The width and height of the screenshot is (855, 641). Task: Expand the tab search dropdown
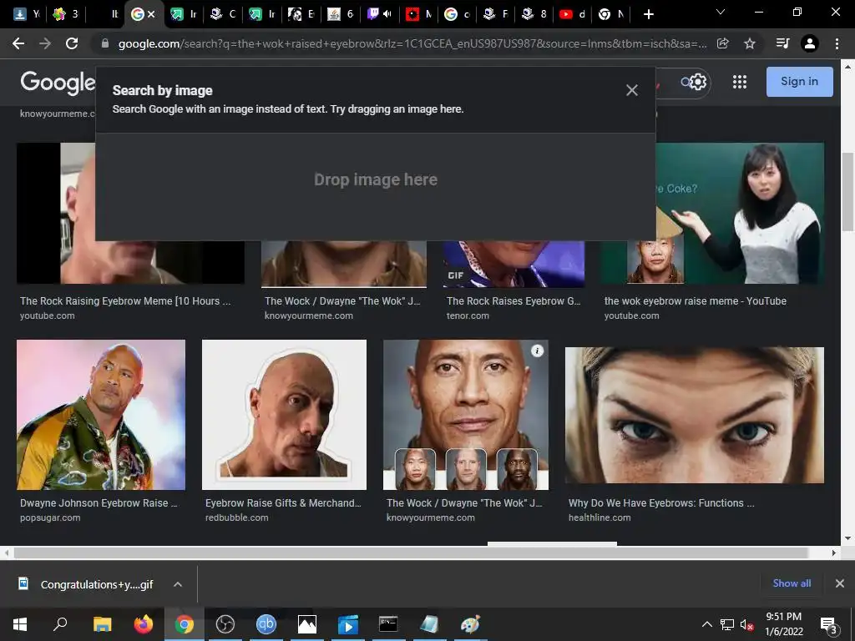tap(721, 12)
